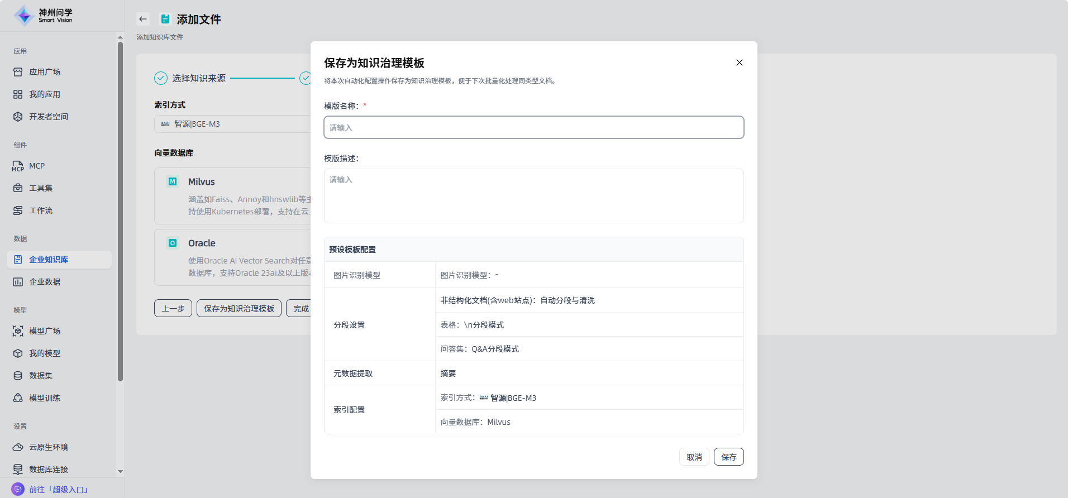Image resolution: width=1068 pixels, height=498 pixels.
Task: Click the 模型广场 icon in sidebar
Action: tap(18, 331)
